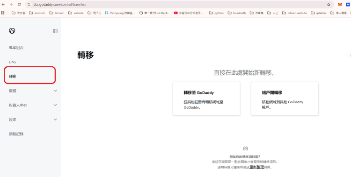The width and height of the screenshot is (351, 177).
Task: Open 活動紀錄 in the sidebar
Action: (16, 134)
